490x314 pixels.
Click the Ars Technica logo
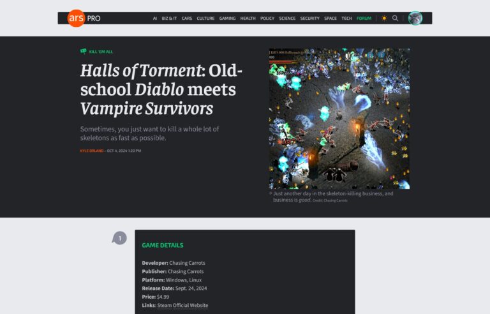click(75, 19)
